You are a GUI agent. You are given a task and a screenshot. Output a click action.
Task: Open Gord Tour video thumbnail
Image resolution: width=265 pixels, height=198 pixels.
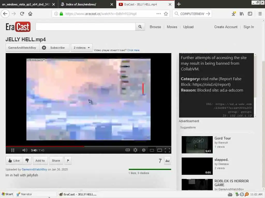point(197,145)
